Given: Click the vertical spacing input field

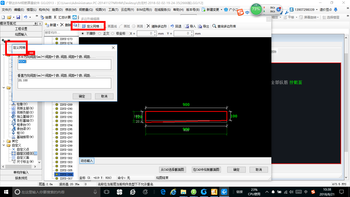Looking at the screenshot, I should pyautogui.click(x=64, y=83).
